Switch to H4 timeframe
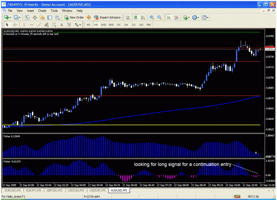The height and width of the screenshot is (200, 277). [x=126, y=25]
